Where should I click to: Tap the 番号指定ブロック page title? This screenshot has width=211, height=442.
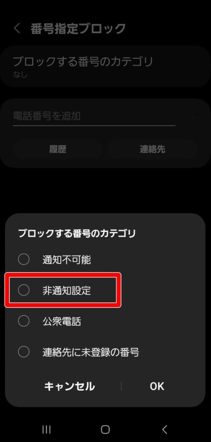pos(78,29)
